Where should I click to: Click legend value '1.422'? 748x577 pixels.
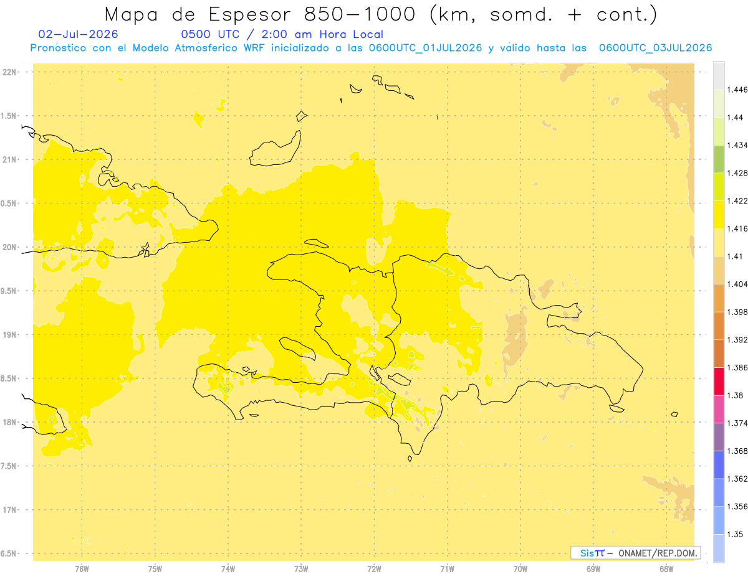pos(737,201)
